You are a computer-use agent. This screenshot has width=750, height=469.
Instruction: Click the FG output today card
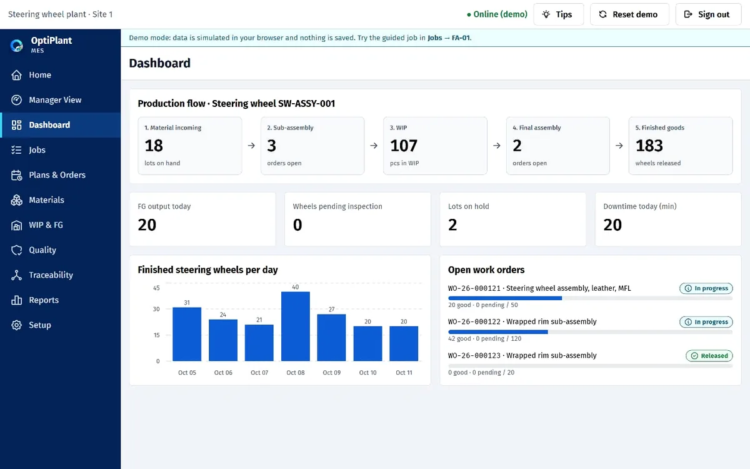202,219
